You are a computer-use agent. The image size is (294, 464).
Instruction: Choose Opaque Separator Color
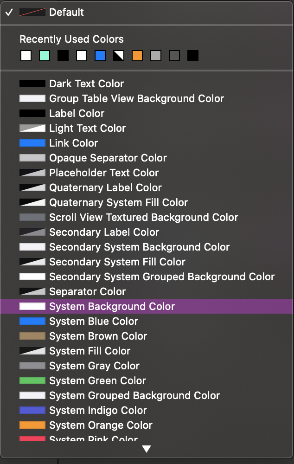point(108,158)
